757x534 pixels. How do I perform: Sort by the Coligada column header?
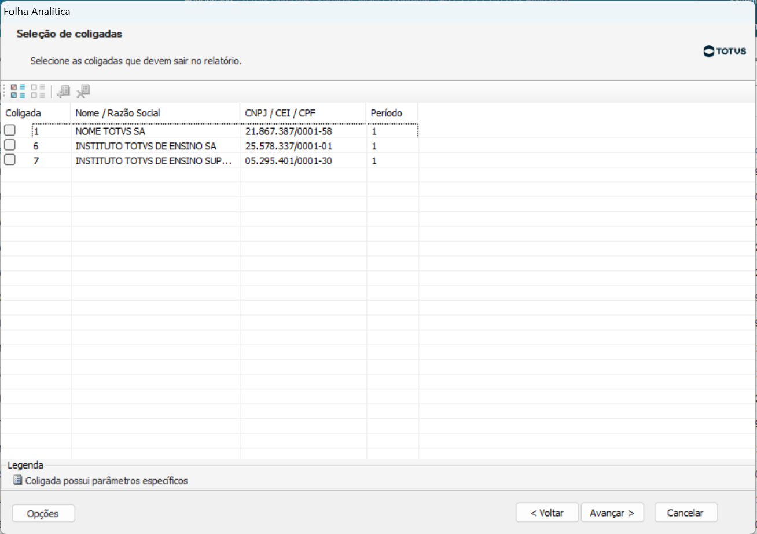click(x=36, y=113)
